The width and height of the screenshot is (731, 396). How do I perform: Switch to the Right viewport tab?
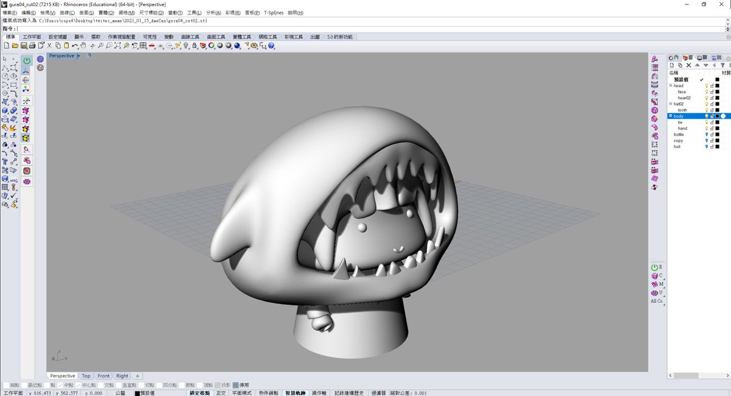(x=122, y=376)
